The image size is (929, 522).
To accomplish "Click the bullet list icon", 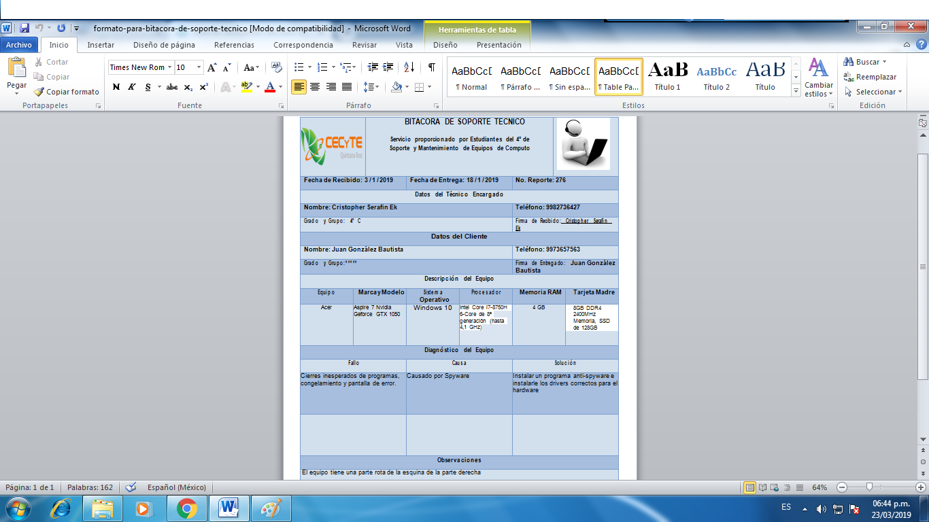I will 299,67.
